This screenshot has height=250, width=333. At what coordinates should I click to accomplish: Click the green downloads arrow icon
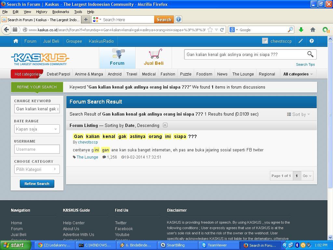(x=301, y=30)
